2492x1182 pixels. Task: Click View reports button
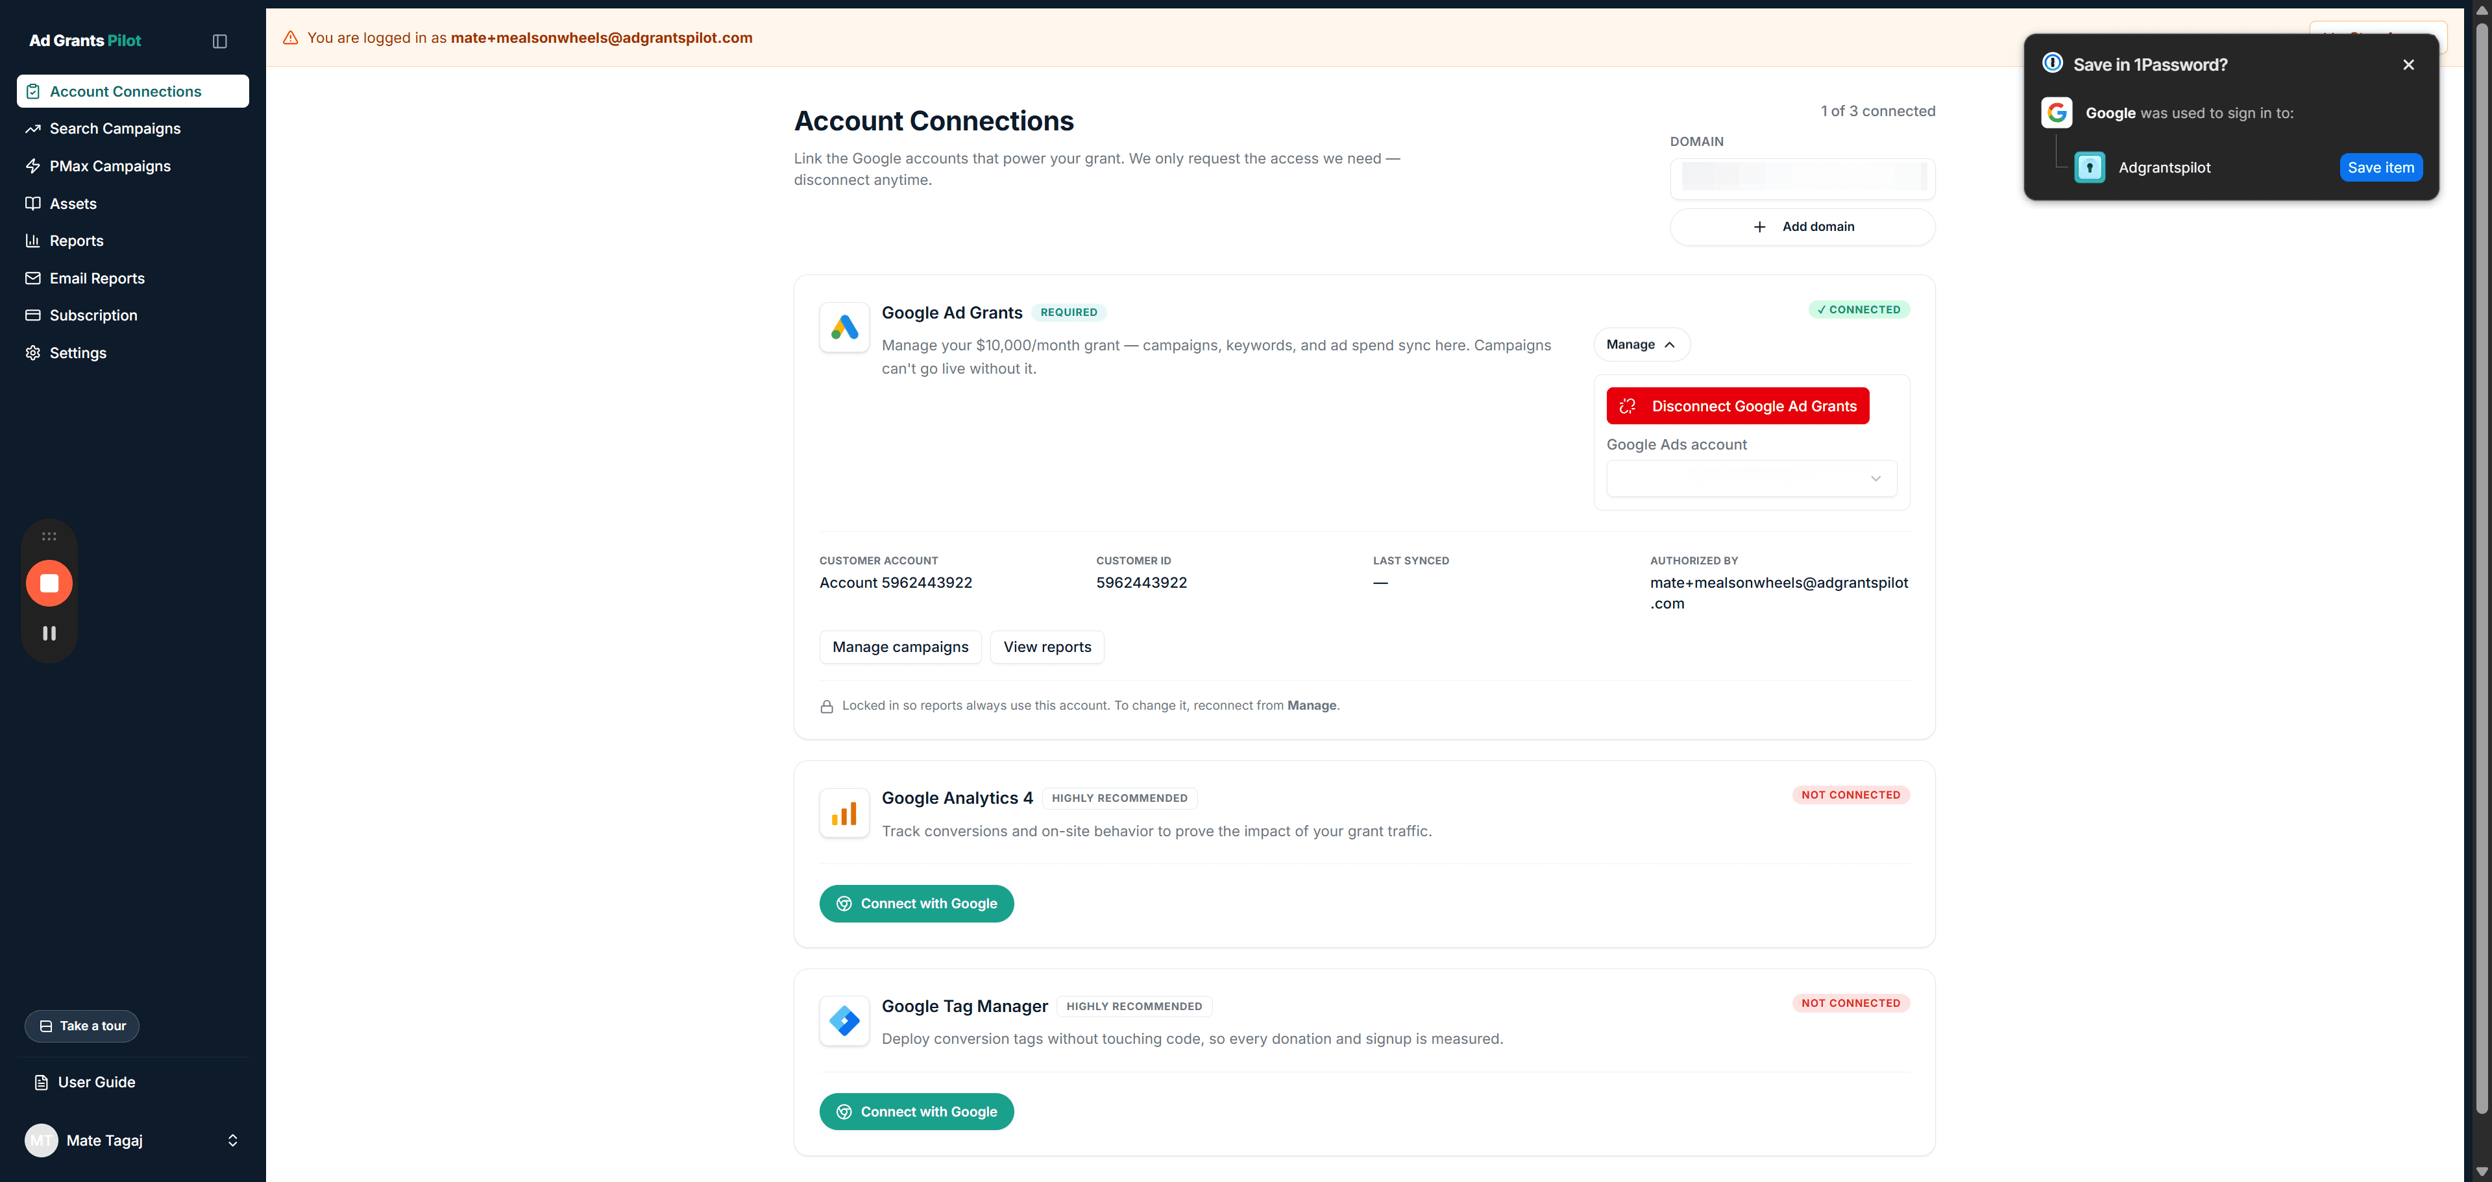1047,647
